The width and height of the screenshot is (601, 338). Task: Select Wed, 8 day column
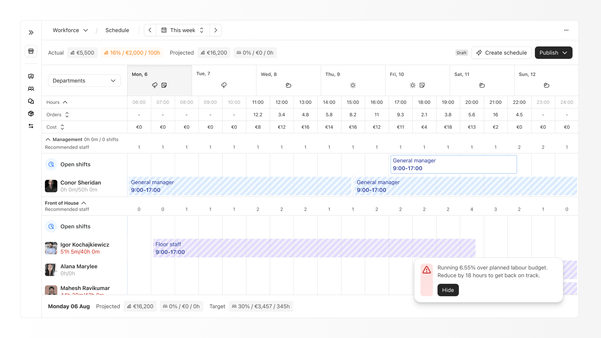288,80
